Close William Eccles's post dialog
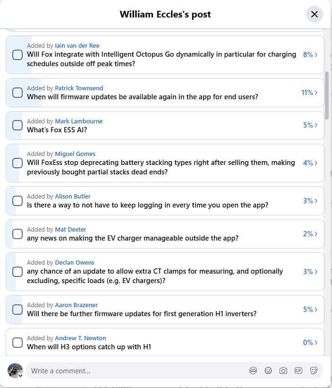 314,14
